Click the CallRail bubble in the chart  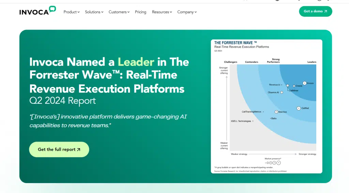click(299, 108)
